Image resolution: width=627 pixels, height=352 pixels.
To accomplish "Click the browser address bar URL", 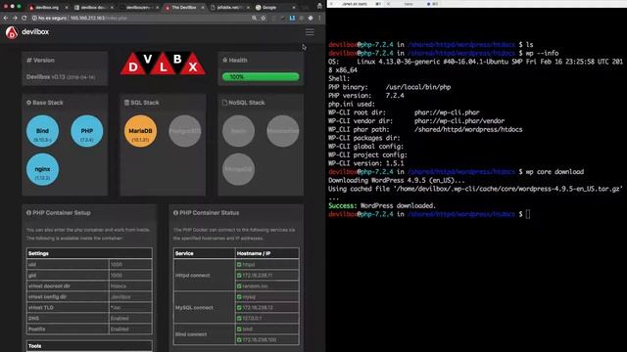I will (98, 18).
